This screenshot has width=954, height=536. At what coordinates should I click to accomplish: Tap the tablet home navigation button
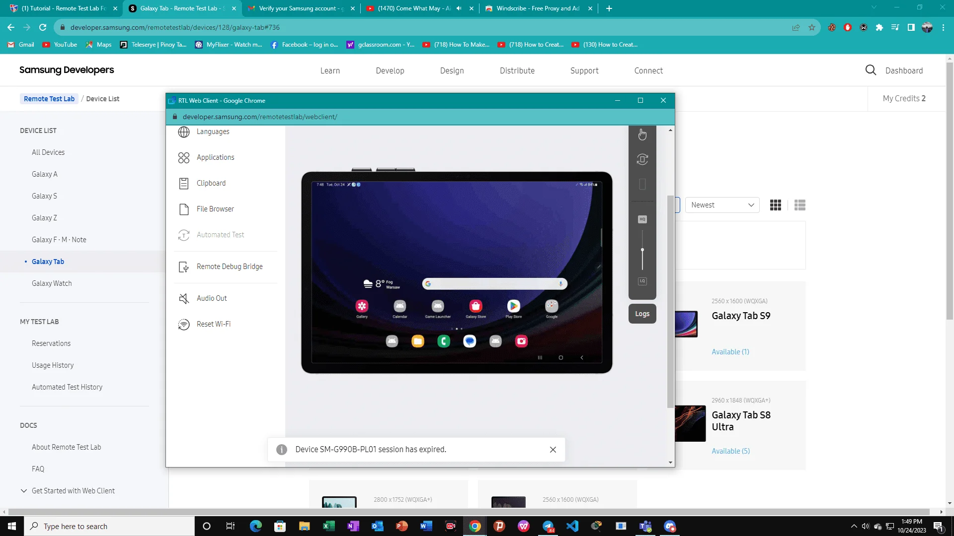[561, 357]
